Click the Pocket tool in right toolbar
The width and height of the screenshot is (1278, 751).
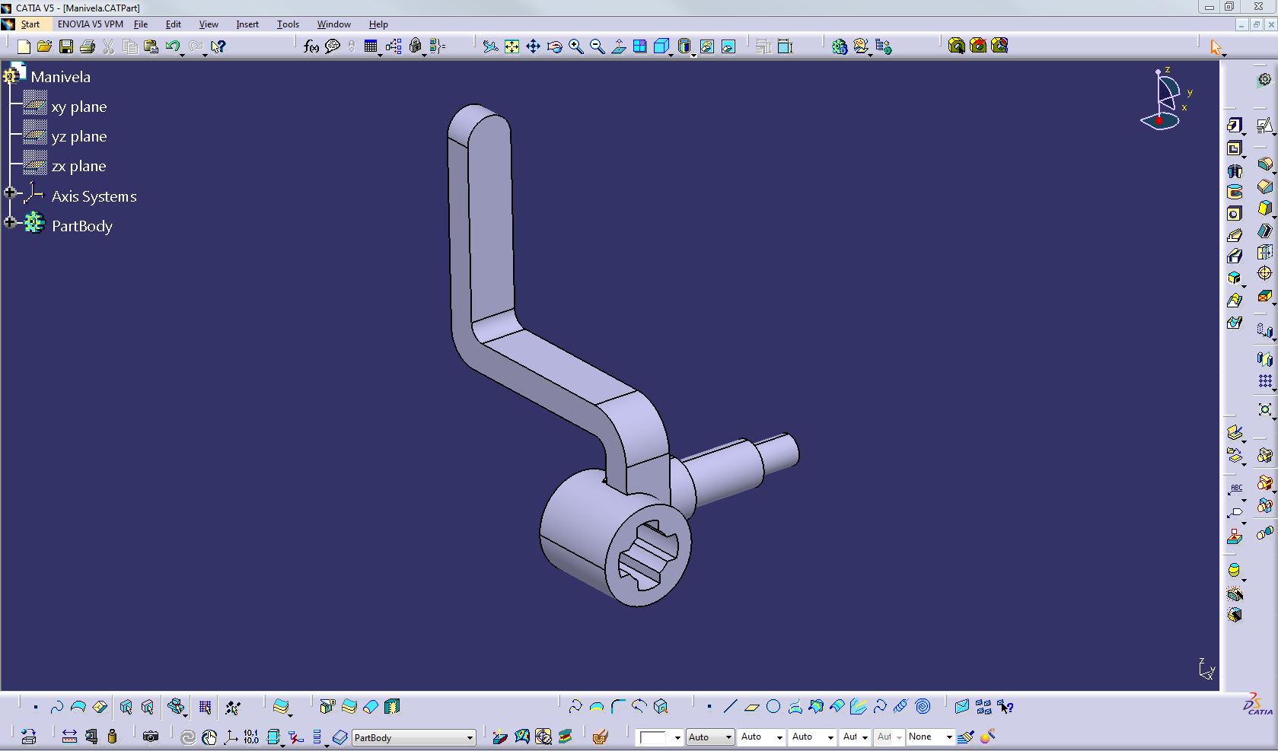tap(1234, 148)
